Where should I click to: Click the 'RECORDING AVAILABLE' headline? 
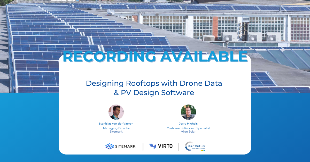[155, 56]
